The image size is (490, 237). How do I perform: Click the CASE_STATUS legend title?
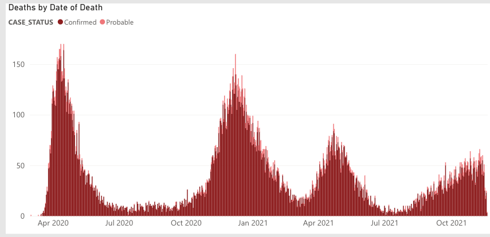pyautogui.click(x=30, y=22)
